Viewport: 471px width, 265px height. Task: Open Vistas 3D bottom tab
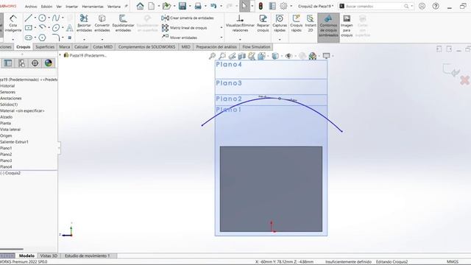tap(49, 255)
